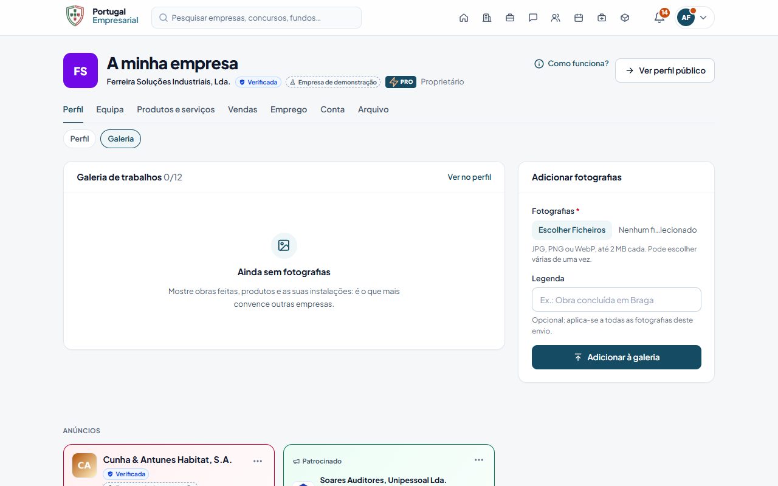778x486 pixels.
Task: Click the Empresa de demonstração badge
Action: coord(333,82)
